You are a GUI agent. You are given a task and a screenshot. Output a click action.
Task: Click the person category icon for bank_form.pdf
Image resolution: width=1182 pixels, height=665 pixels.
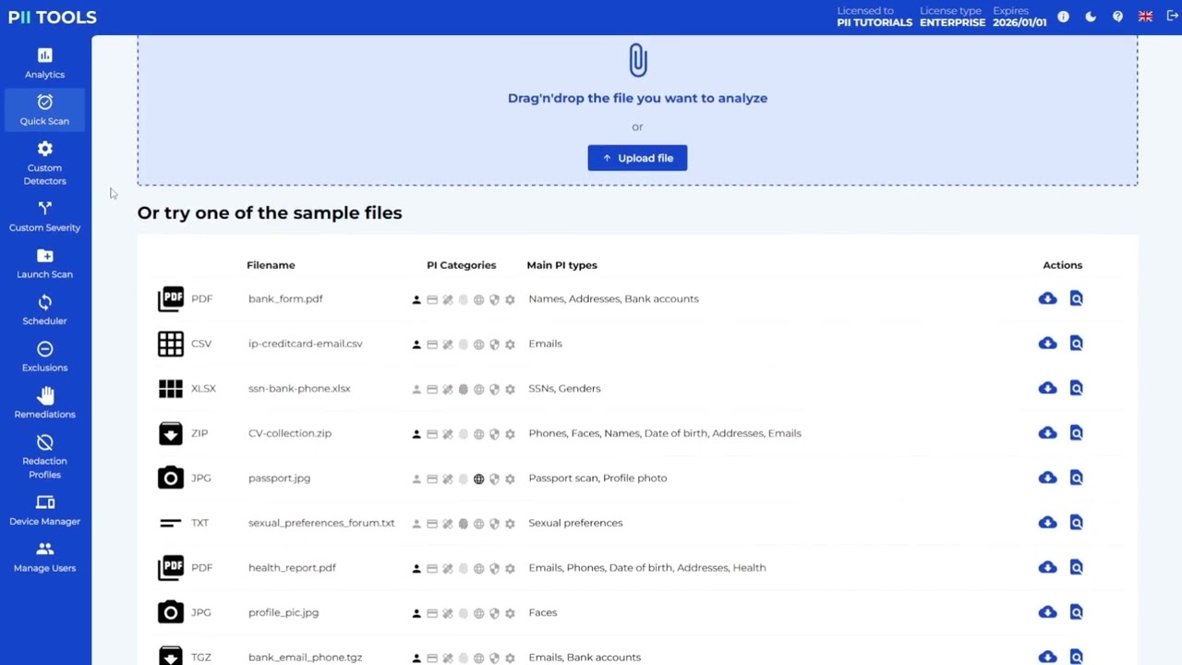point(416,299)
